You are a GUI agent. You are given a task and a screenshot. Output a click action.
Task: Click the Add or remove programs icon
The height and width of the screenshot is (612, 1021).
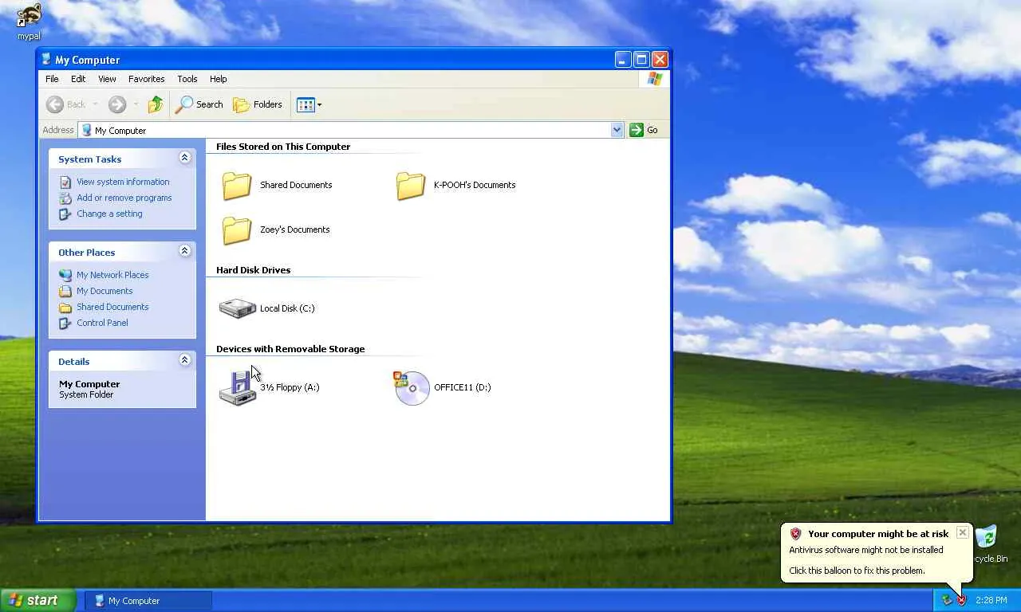[x=65, y=198]
